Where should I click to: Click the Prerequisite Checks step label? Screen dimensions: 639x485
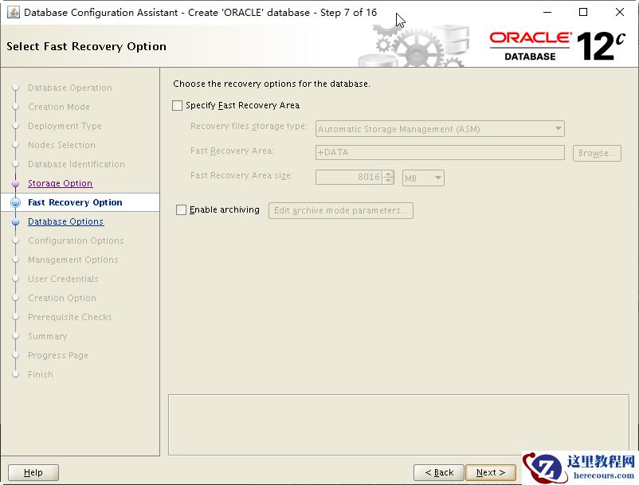(x=69, y=317)
